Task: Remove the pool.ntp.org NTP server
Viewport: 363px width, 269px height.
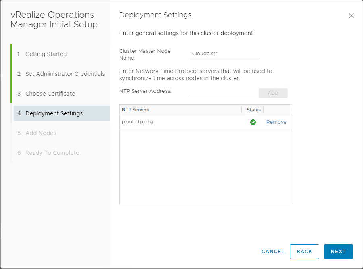Action: pyautogui.click(x=276, y=122)
